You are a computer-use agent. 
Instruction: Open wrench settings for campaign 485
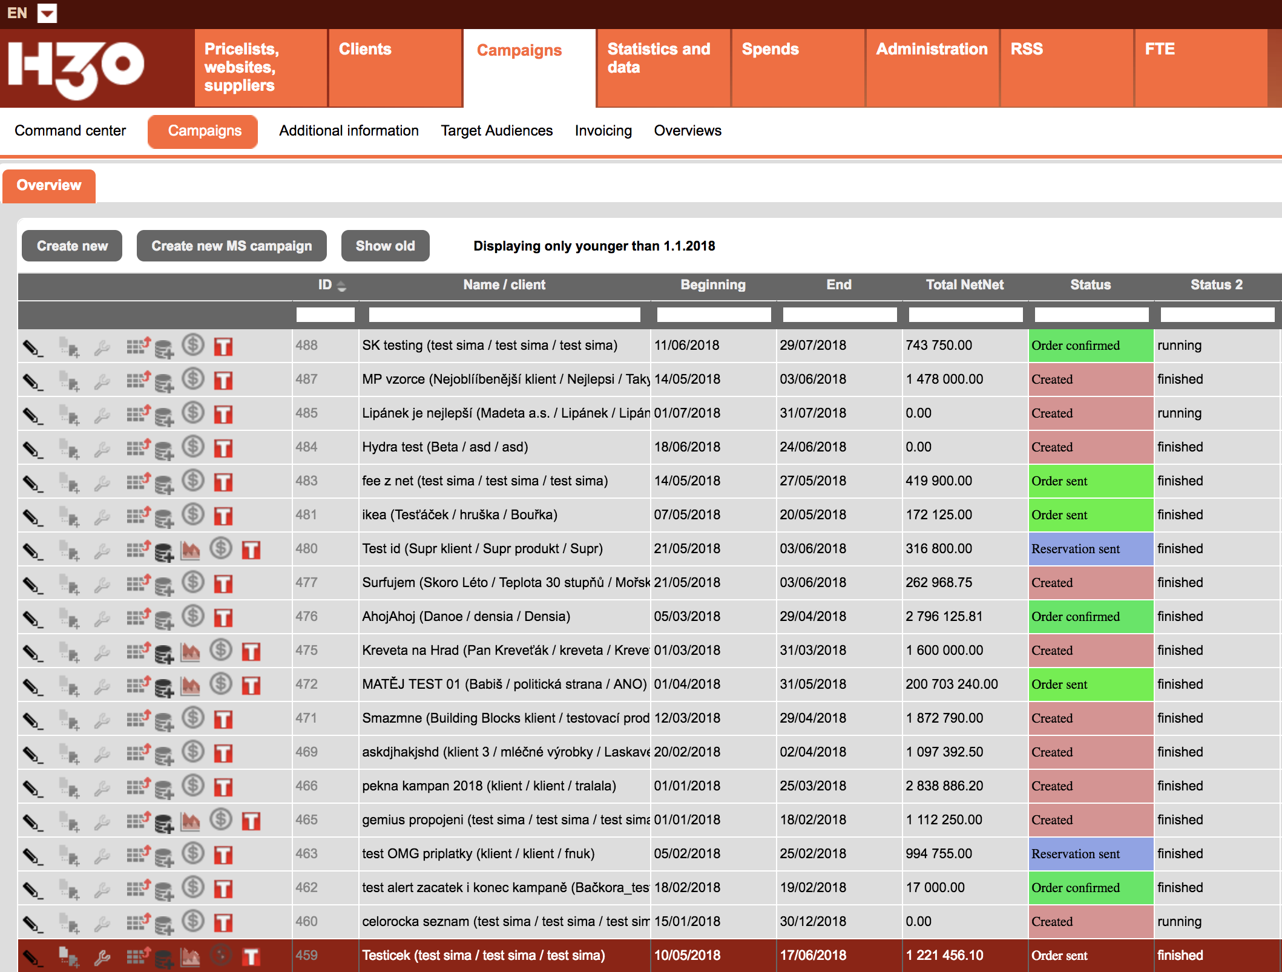pyautogui.click(x=102, y=416)
